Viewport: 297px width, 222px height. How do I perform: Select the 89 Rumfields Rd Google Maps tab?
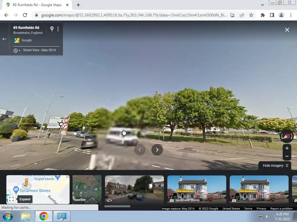[x=37, y=5]
